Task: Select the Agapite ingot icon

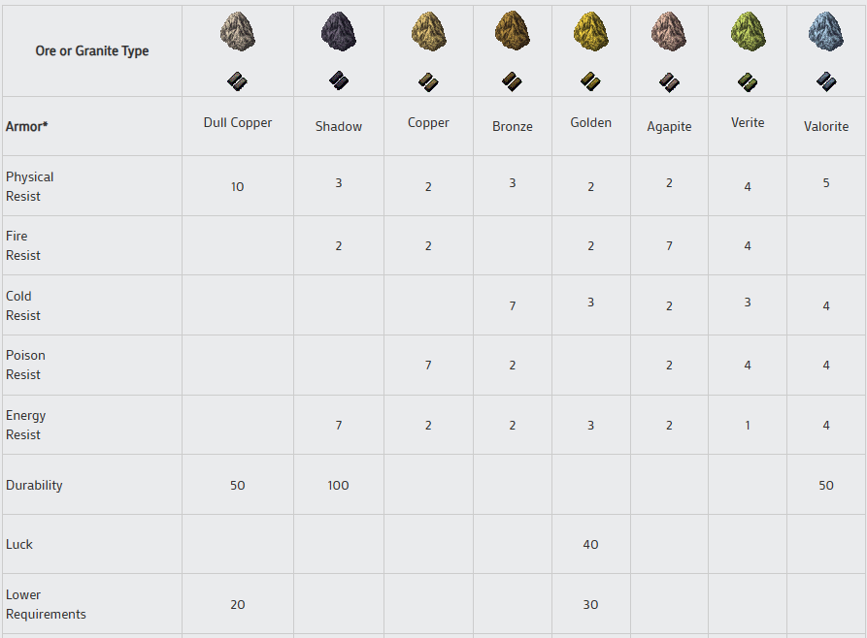Action: [669, 82]
